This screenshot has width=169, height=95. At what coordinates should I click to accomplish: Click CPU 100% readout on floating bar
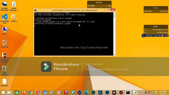tap(157, 36)
